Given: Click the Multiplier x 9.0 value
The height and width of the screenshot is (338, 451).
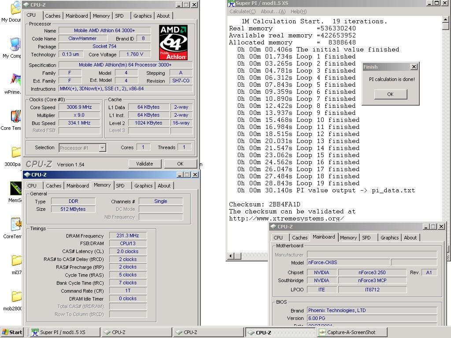Looking at the screenshot, I should pyautogui.click(x=79, y=115).
